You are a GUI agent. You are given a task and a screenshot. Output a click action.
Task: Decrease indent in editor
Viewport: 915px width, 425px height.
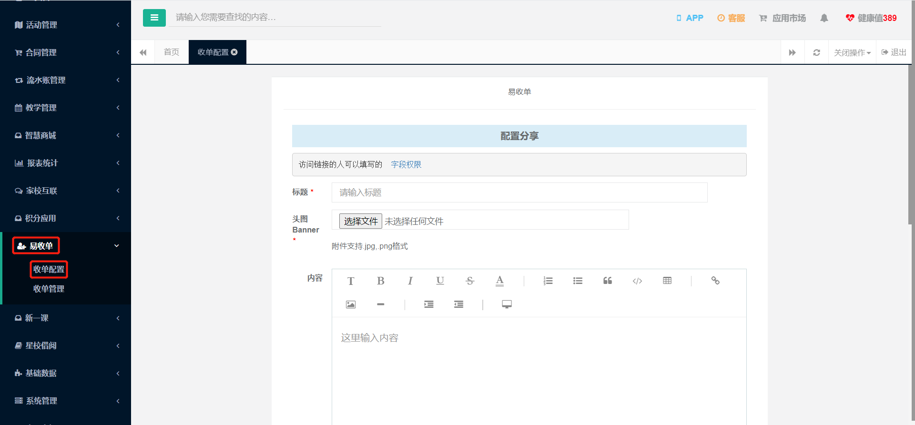pos(458,304)
